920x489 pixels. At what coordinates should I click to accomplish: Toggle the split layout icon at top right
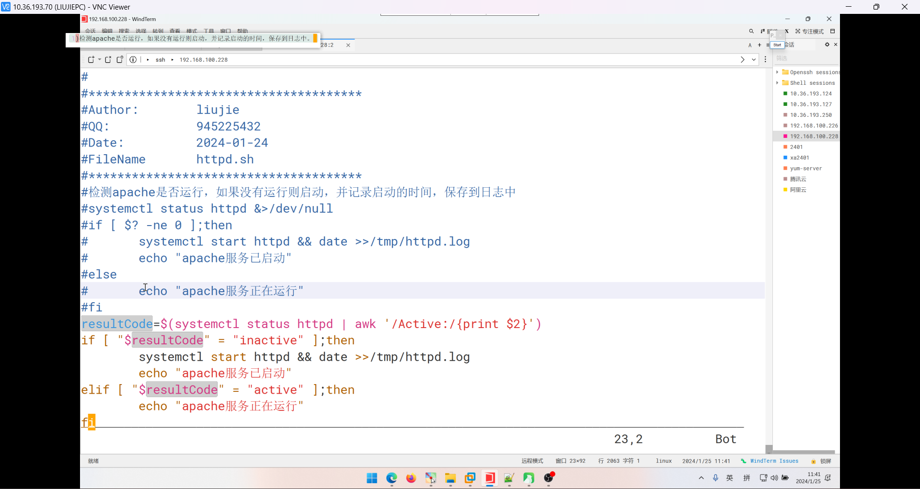tap(834, 31)
